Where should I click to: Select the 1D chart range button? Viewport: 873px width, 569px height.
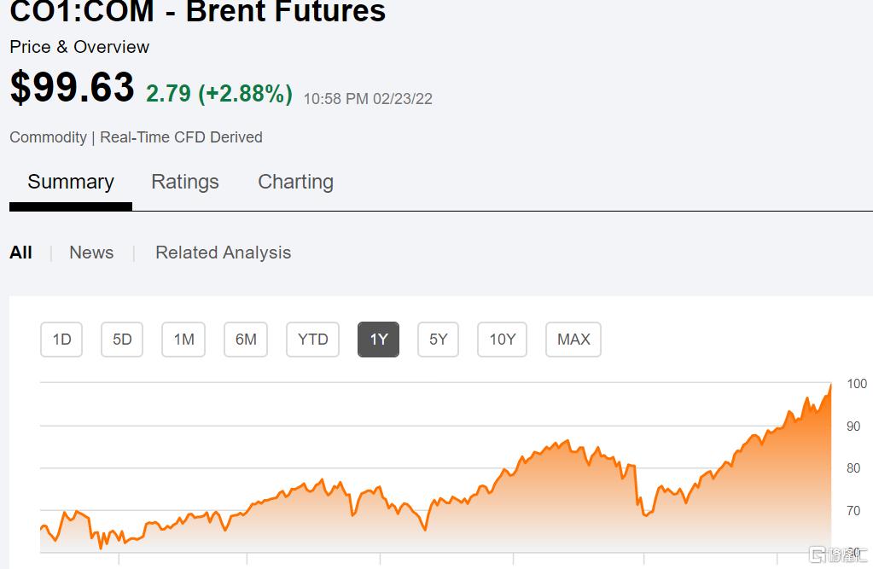pyautogui.click(x=61, y=339)
